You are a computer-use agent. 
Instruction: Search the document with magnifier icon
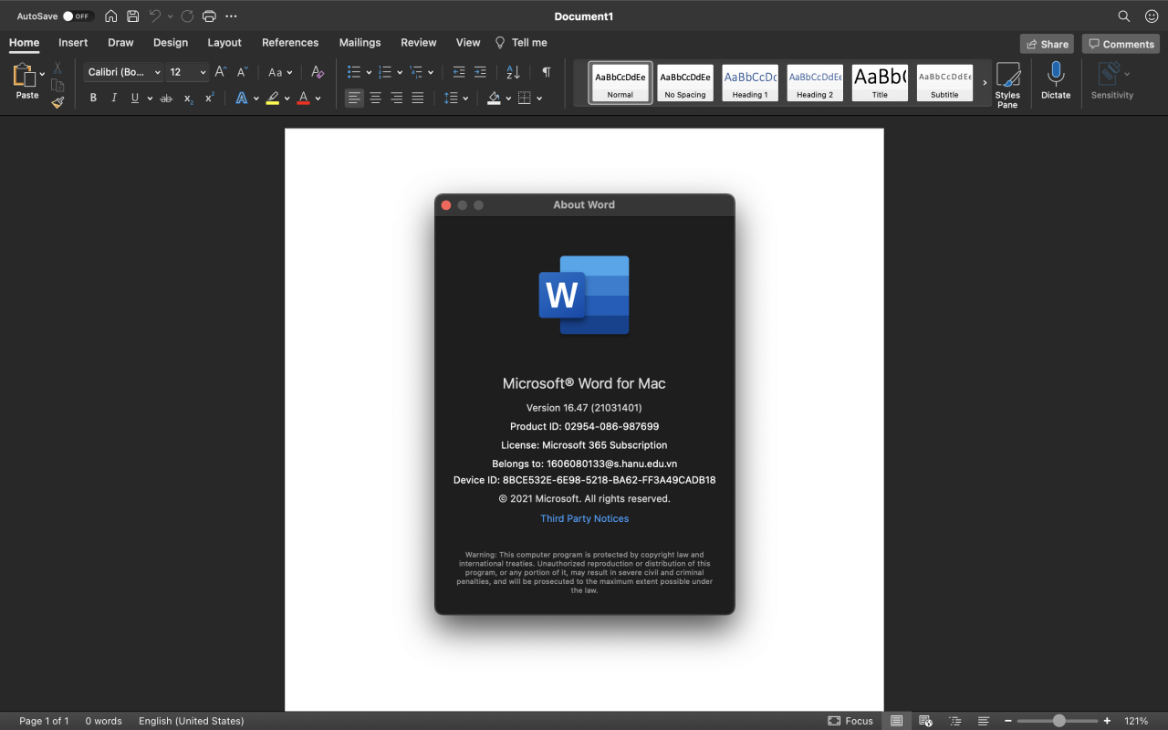click(x=1124, y=16)
